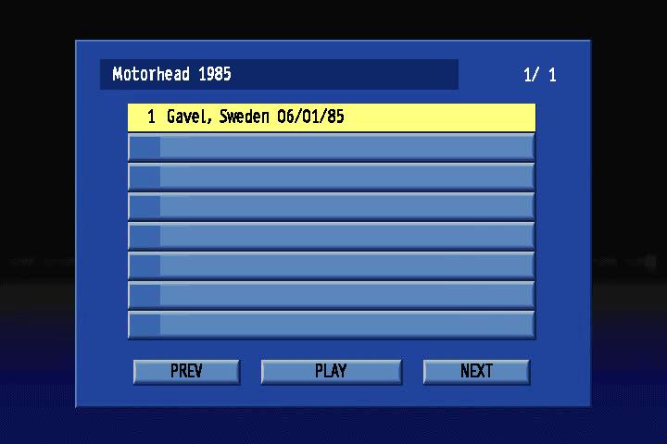
Task: Select the empty sixth list row
Action: [332, 265]
